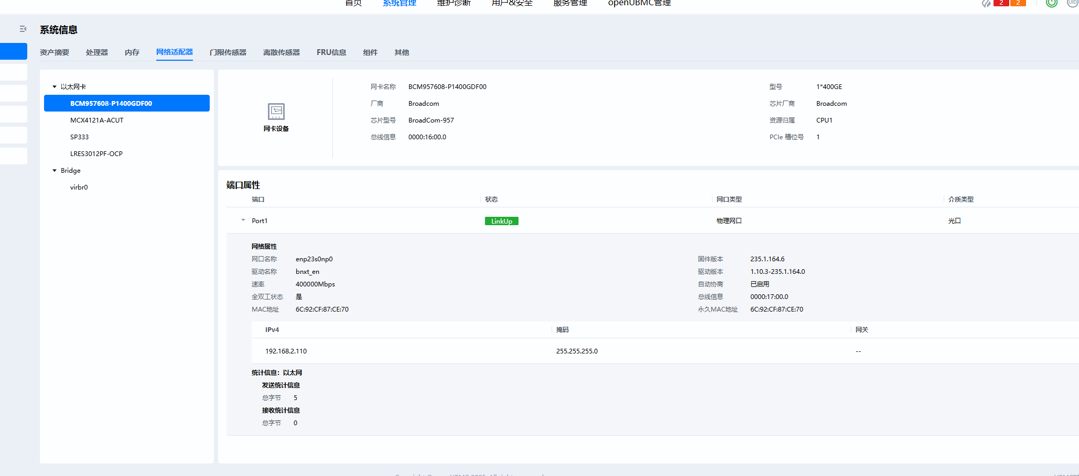Click the IPv4 address 192.168.2.110
The width and height of the screenshot is (1079, 476).
[286, 351]
